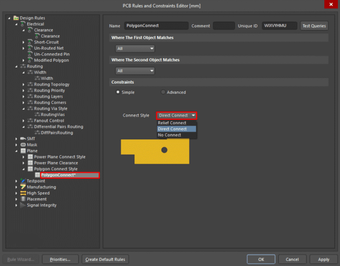Click the Power Plane Clearance icon
The width and height of the screenshot is (340, 266).
point(30,163)
